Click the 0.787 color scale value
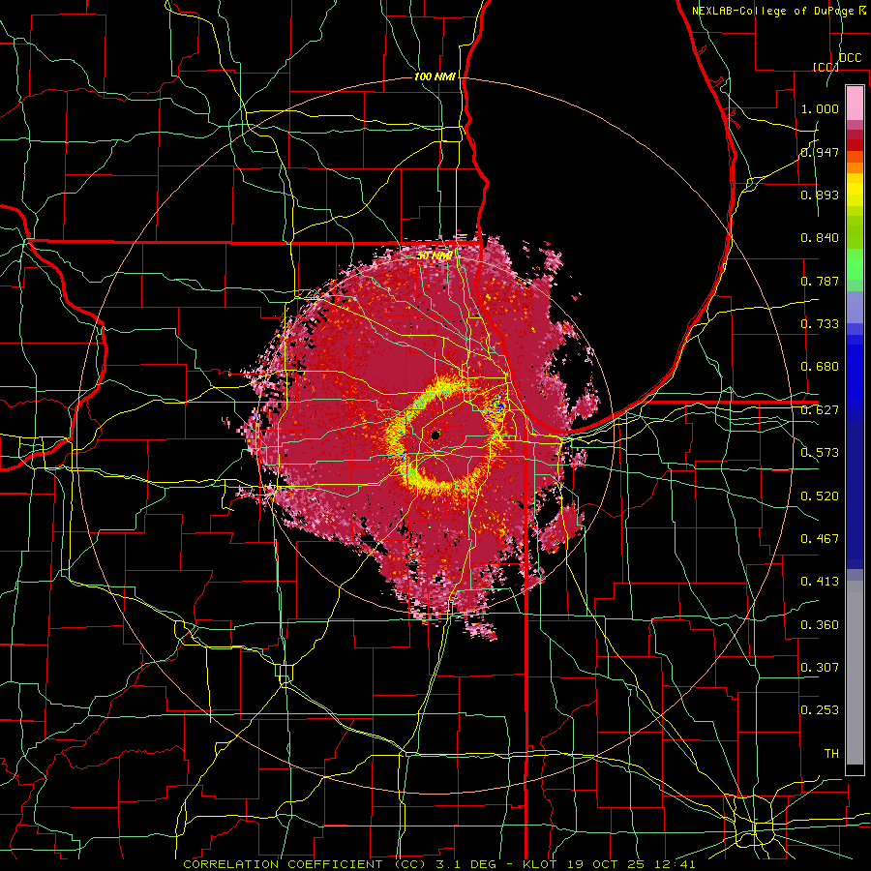The height and width of the screenshot is (871, 871). 820,281
